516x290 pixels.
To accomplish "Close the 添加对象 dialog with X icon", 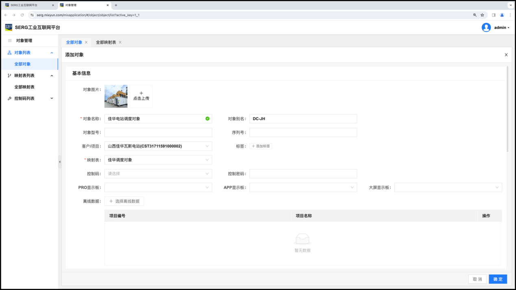I will pyautogui.click(x=506, y=55).
